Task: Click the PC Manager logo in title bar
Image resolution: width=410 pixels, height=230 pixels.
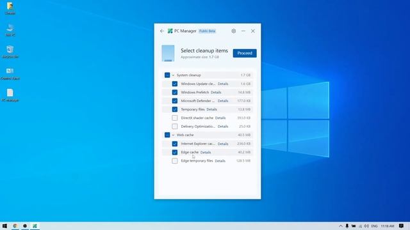Action: point(170,31)
